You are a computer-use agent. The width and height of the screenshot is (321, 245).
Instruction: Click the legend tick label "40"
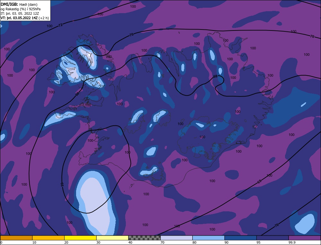[130, 242]
